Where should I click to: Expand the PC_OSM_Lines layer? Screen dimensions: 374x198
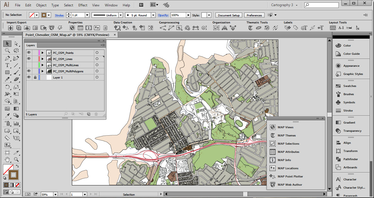[42, 59]
